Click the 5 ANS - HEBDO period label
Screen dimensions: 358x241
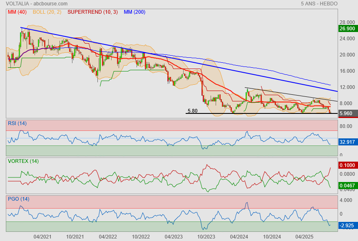pyautogui.click(x=319, y=4)
